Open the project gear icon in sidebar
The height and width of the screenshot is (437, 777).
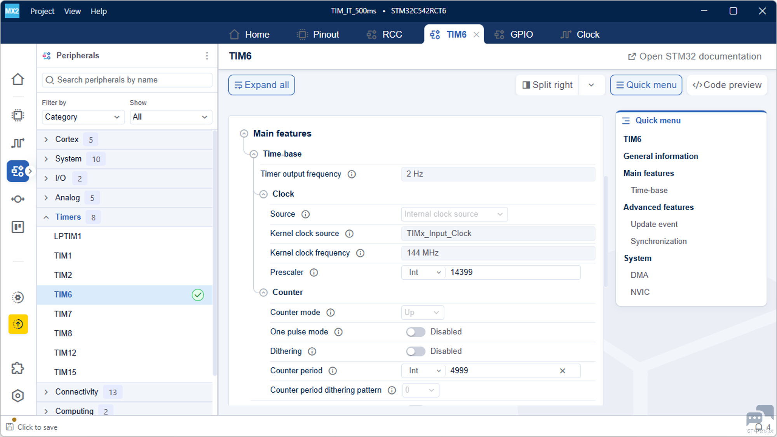tap(18, 297)
